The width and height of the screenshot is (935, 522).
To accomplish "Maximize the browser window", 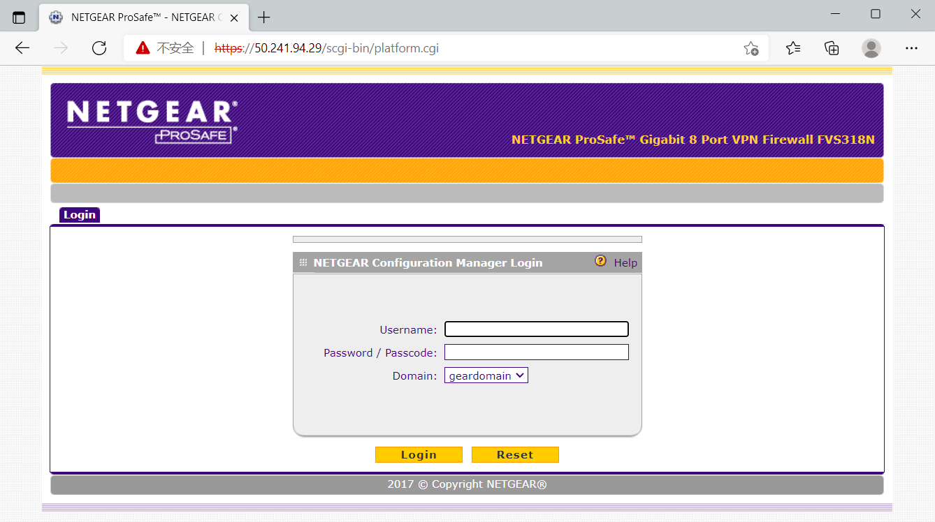I will coord(876,14).
